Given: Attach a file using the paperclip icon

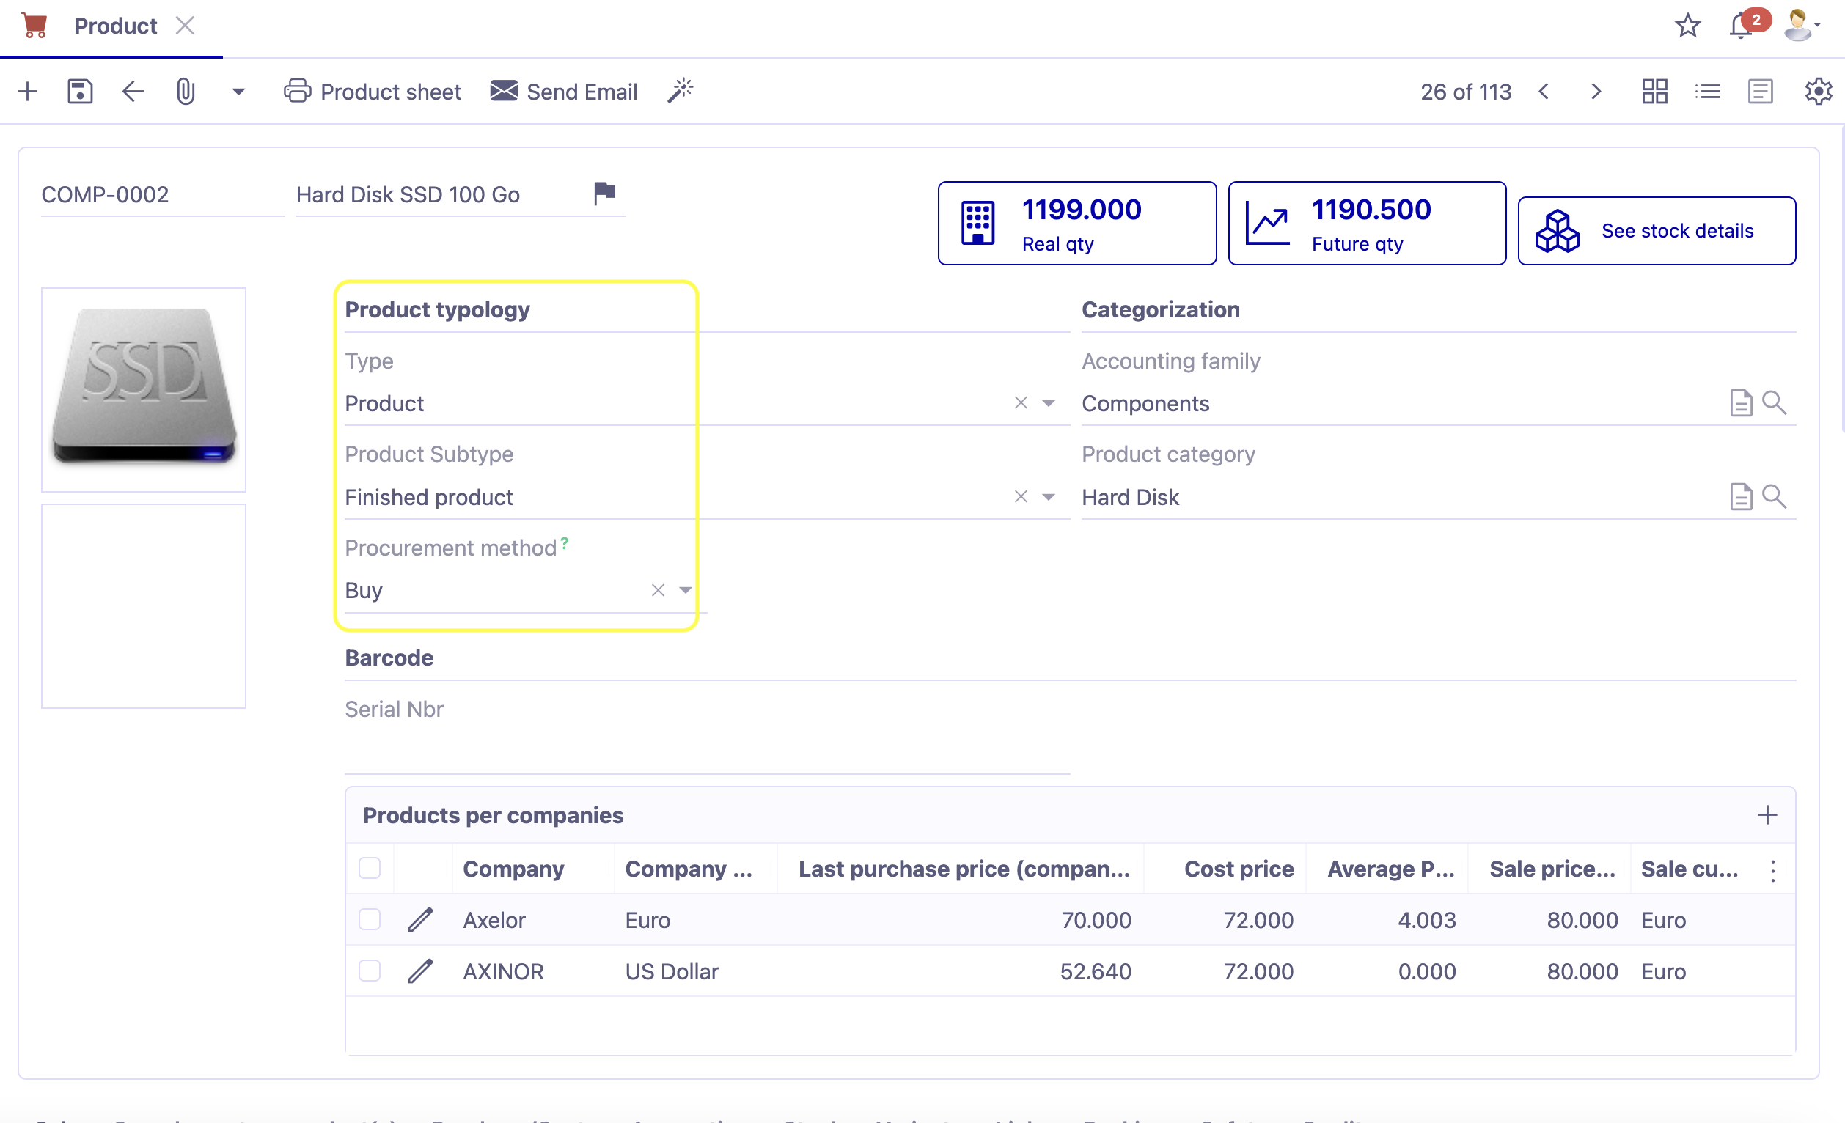Looking at the screenshot, I should pyautogui.click(x=185, y=91).
